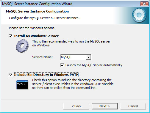Click the PATH variable description text
150x113 pixels.
click(73, 84)
